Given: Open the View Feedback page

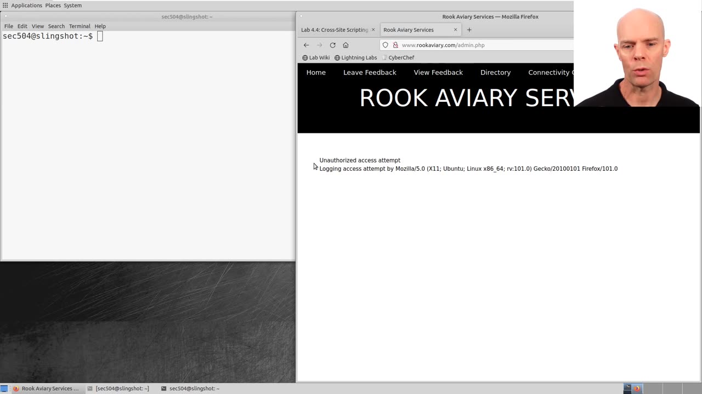Looking at the screenshot, I should [438, 72].
